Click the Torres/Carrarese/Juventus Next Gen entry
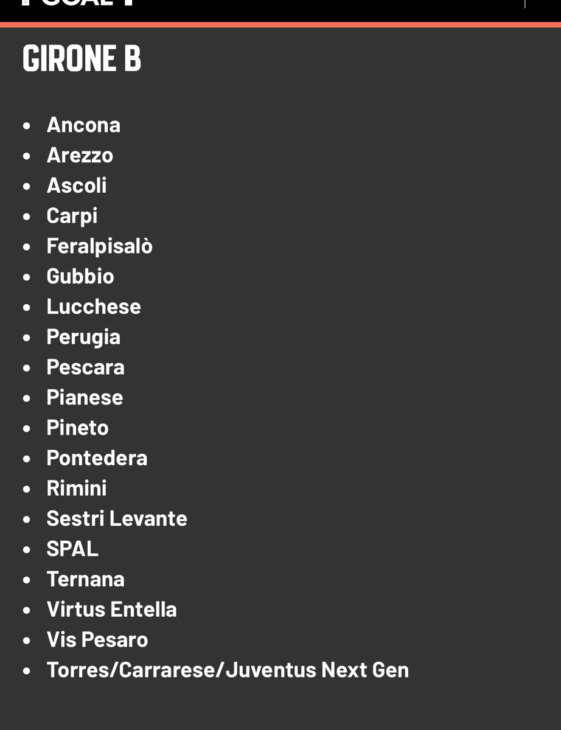The height and width of the screenshot is (730, 561). click(228, 670)
